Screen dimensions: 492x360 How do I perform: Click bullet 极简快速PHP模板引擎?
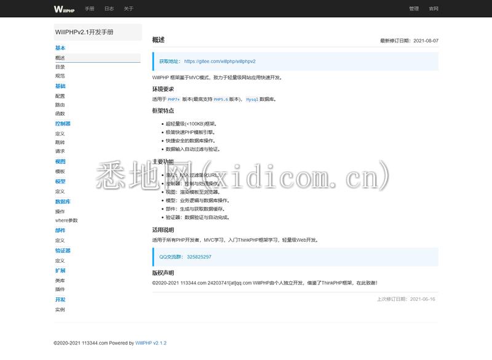click(191, 132)
